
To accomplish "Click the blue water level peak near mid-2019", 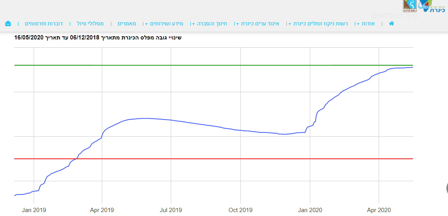I will point(145,118).
